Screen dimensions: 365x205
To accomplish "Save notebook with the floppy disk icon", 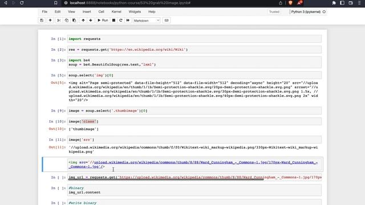I will [42, 20].
